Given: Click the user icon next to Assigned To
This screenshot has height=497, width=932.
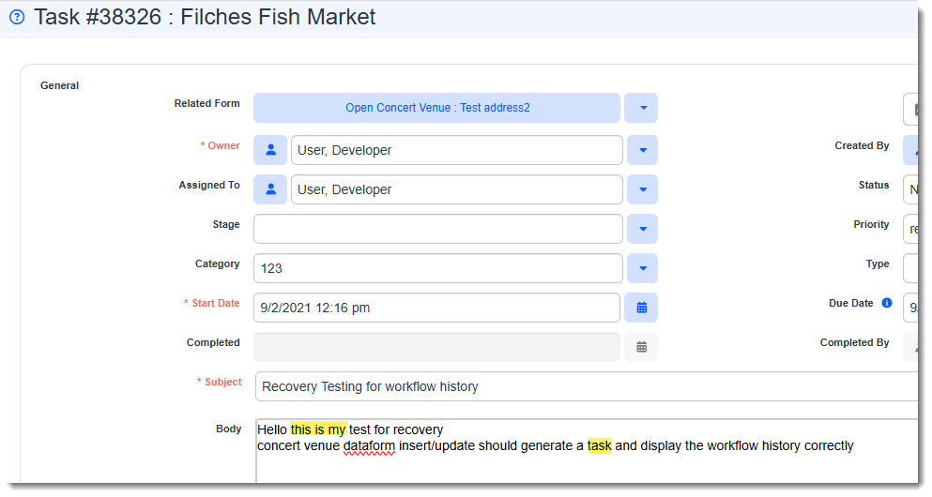Looking at the screenshot, I should click(x=270, y=189).
